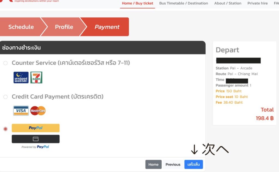Click the gray Home button

click(153, 164)
